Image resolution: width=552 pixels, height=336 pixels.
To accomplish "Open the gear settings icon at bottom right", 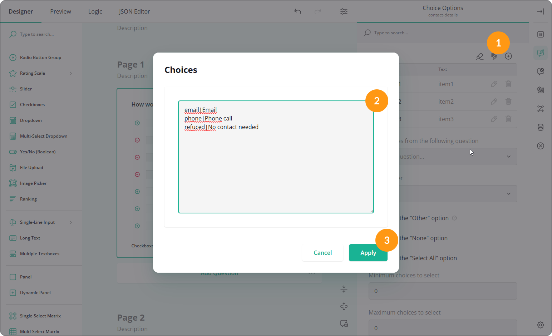I will 540,325.
